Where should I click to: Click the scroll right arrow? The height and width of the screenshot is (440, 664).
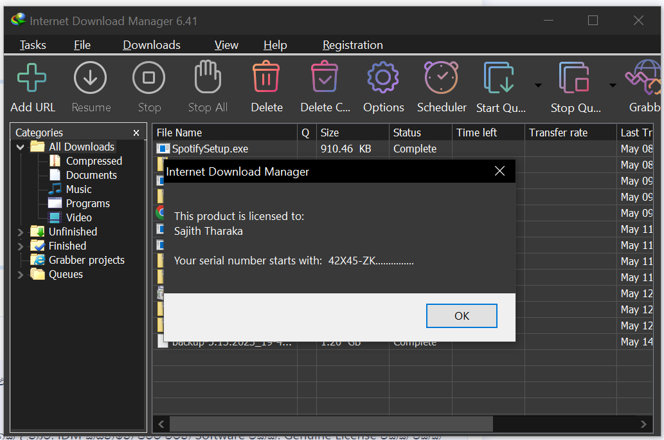coord(643,424)
